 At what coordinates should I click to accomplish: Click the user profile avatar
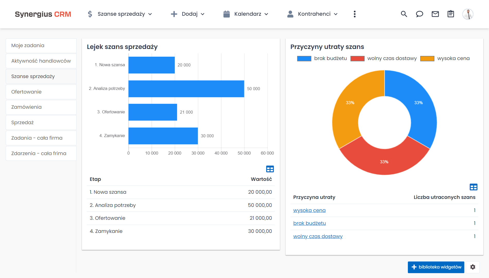(x=468, y=14)
